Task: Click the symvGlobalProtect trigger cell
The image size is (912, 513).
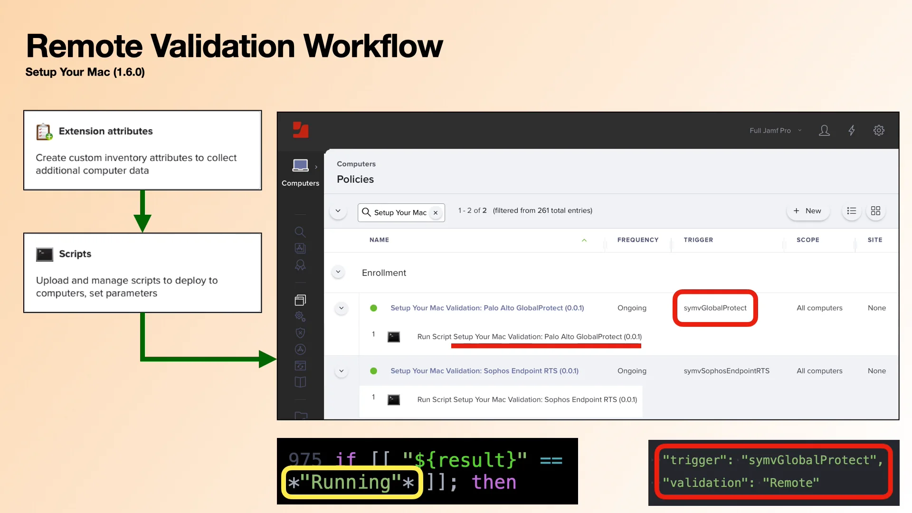Action: point(715,308)
